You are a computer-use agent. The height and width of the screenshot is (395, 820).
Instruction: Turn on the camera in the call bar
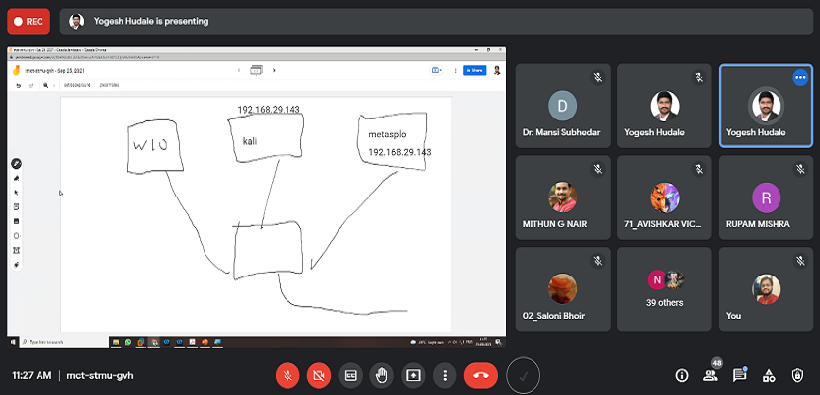(x=319, y=375)
